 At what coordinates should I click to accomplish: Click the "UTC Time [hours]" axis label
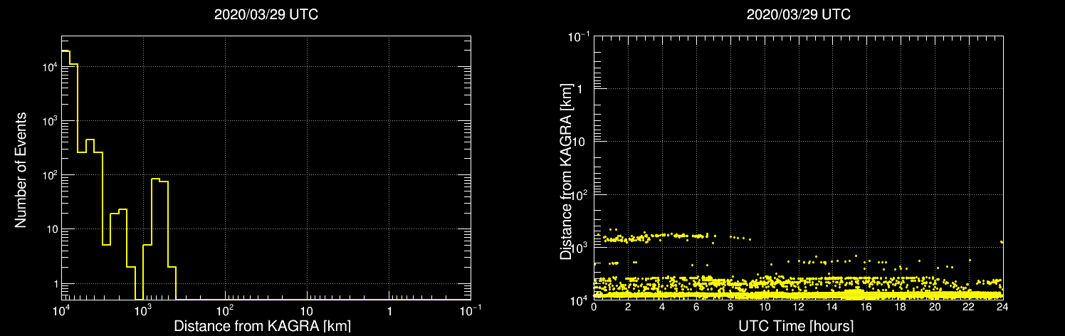pyautogui.click(x=797, y=327)
